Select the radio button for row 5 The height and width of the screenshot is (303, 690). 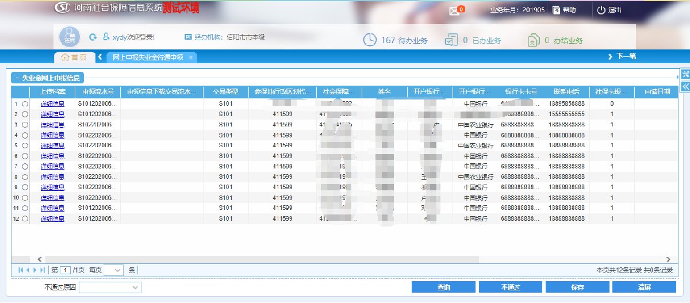[x=25, y=146]
